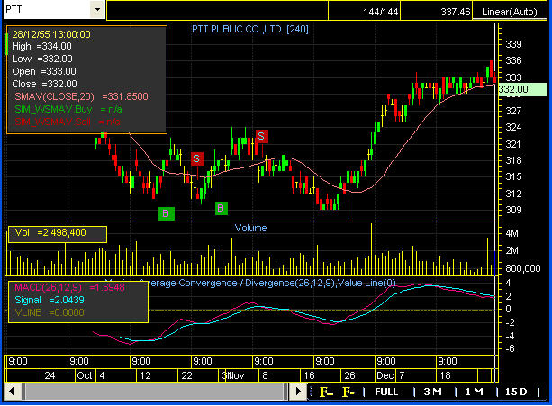This screenshot has width=552, height=406.
Task: Select the 15 D time range
Action: (516, 392)
